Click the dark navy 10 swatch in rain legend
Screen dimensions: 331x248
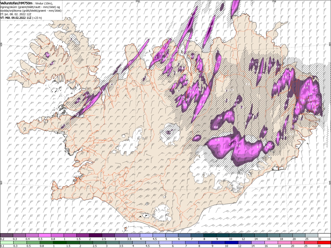[x=232, y=243]
